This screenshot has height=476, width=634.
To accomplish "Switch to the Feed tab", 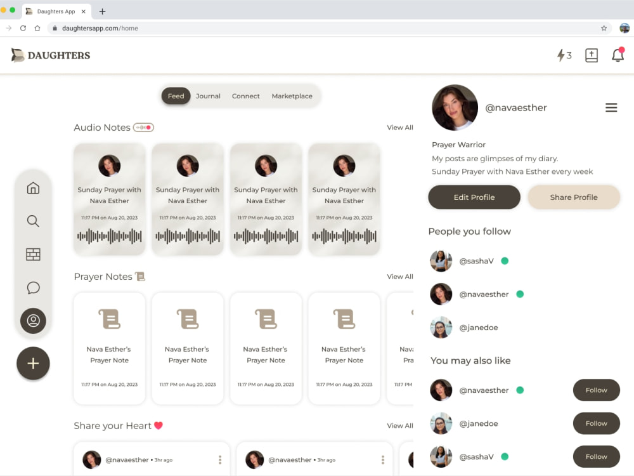I will click(x=176, y=96).
